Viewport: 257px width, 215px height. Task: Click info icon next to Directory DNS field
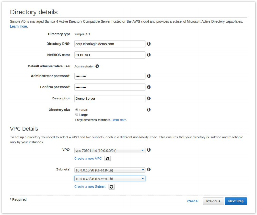point(149,44)
